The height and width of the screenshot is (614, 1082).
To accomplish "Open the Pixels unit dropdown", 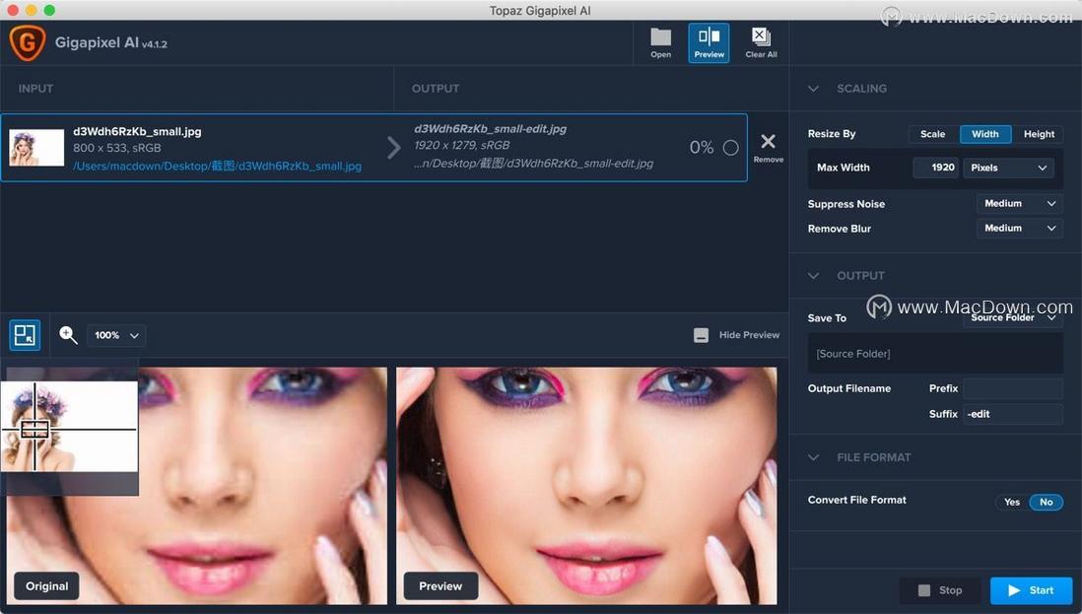I will coord(1009,168).
